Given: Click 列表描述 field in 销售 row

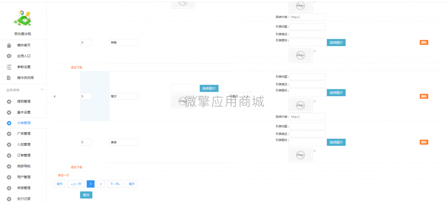Looking at the screenshot, I should click(307, 34).
